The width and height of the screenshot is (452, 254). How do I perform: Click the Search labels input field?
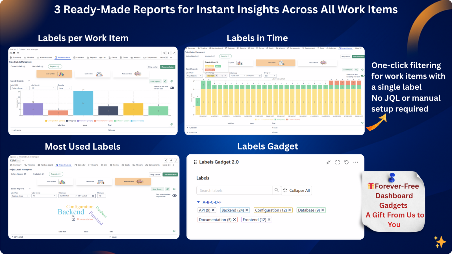[x=234, y=190]
